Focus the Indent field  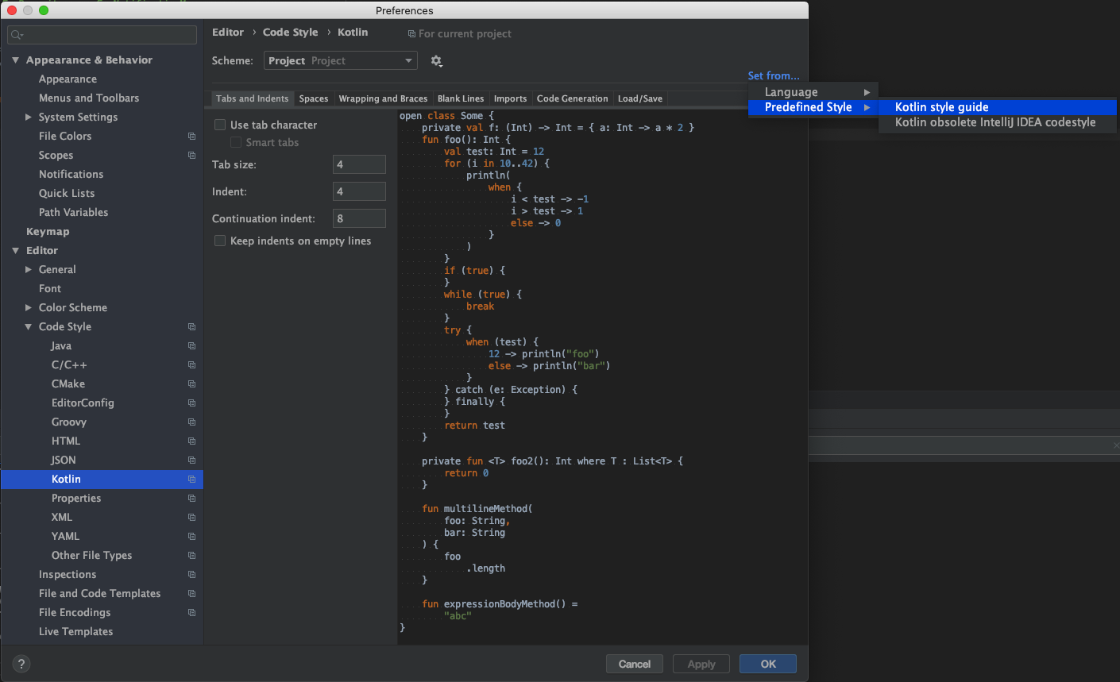tap(359, 191)
